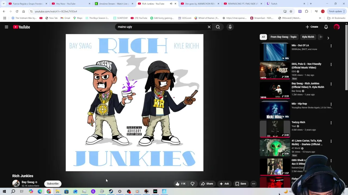
Task: Share the Rich Junkies video
Action: tap(207, 184)
